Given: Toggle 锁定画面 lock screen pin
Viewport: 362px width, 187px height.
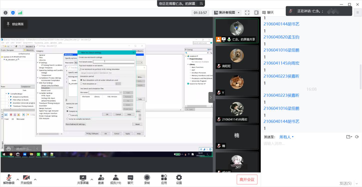Looking at the screenshot, I should [x=15, y=24].
